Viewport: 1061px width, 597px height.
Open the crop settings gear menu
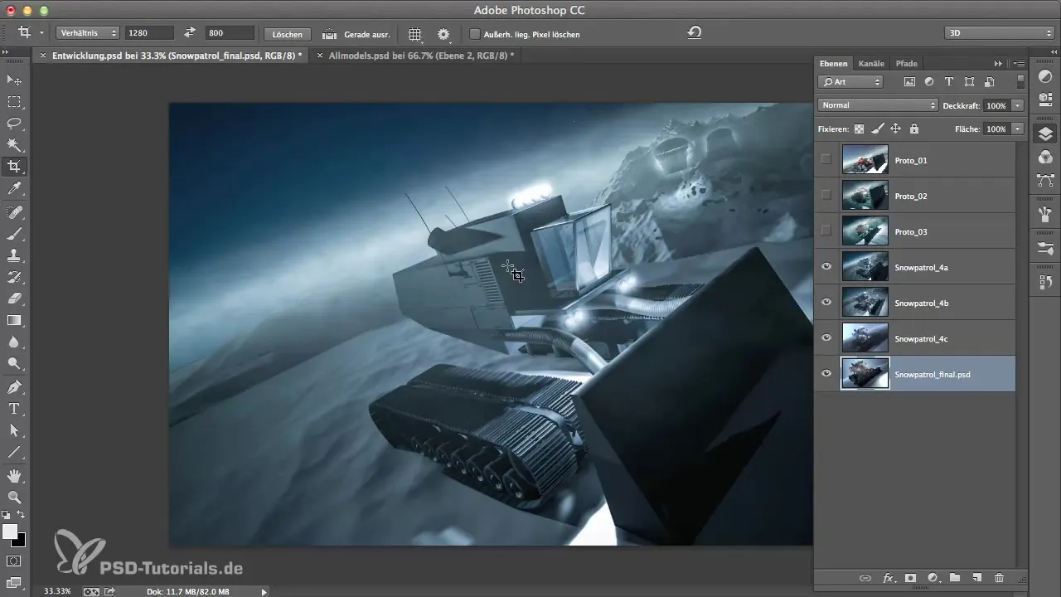[x=443, y=34]
